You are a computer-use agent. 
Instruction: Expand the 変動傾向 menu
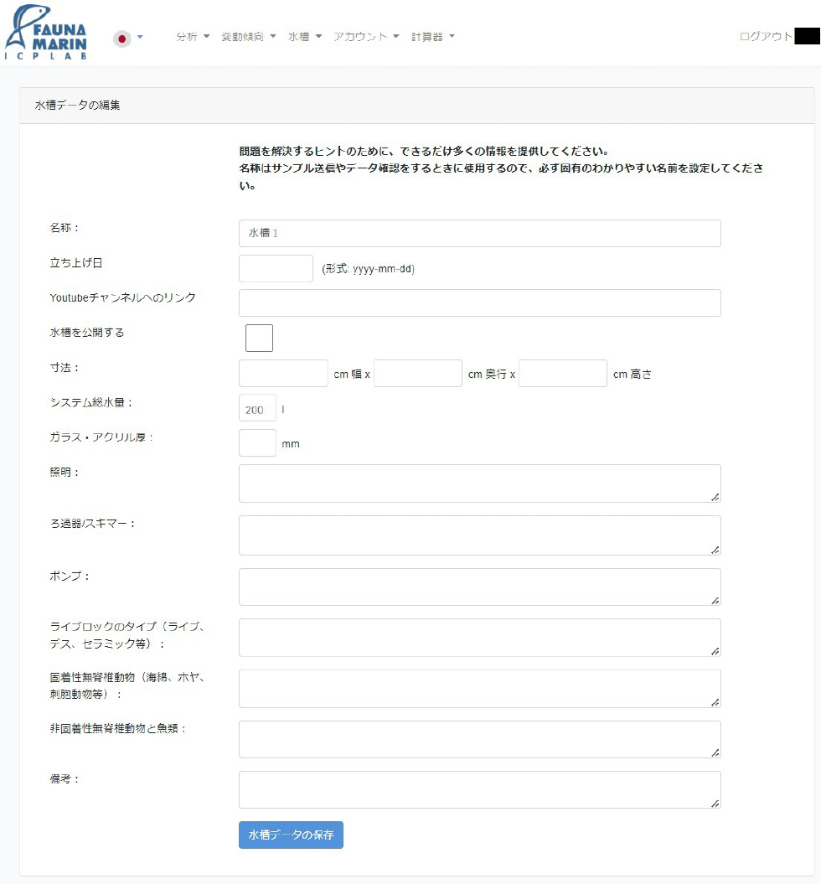click(248, 37)
